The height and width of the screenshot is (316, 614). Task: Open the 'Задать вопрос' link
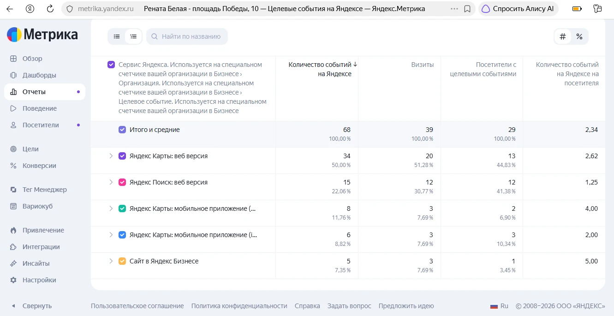(349, 306)
